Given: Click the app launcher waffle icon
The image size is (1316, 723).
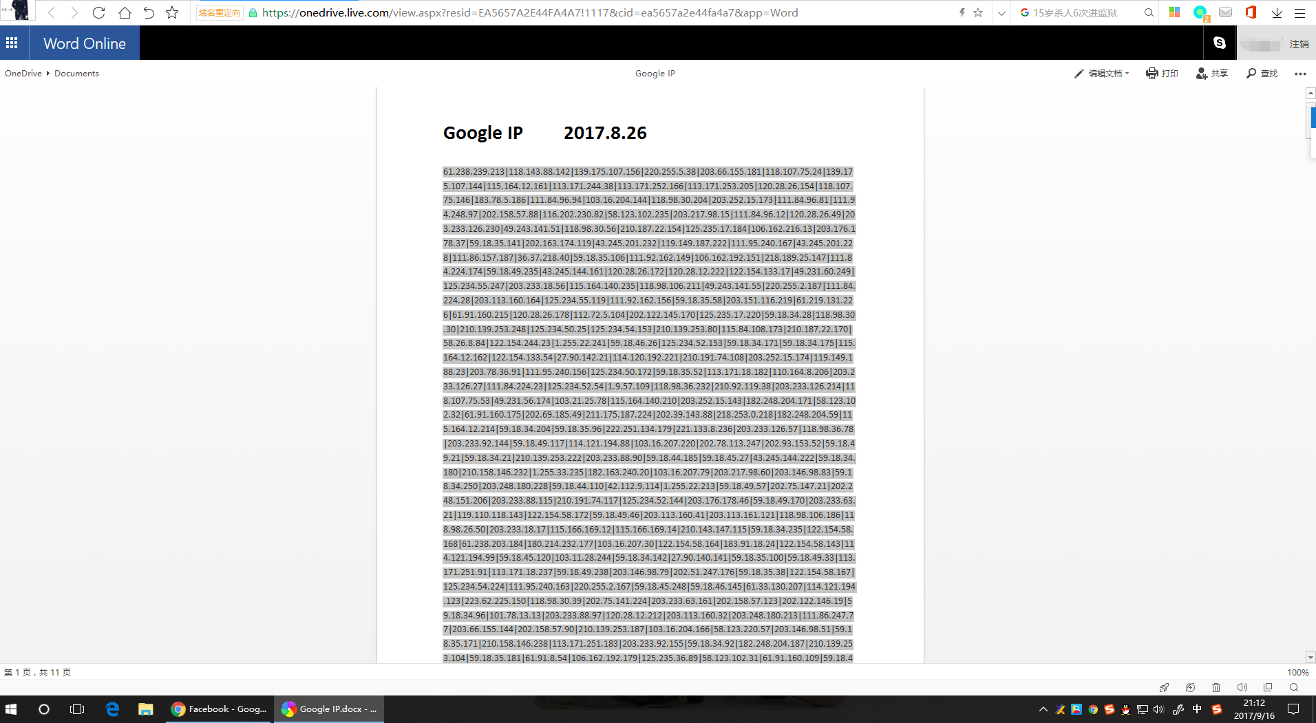Looking at the screenshot, I should tap(12, 43).
